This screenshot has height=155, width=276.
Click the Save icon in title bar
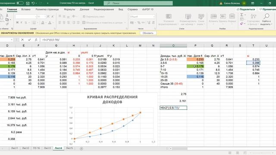pos(28,3)
